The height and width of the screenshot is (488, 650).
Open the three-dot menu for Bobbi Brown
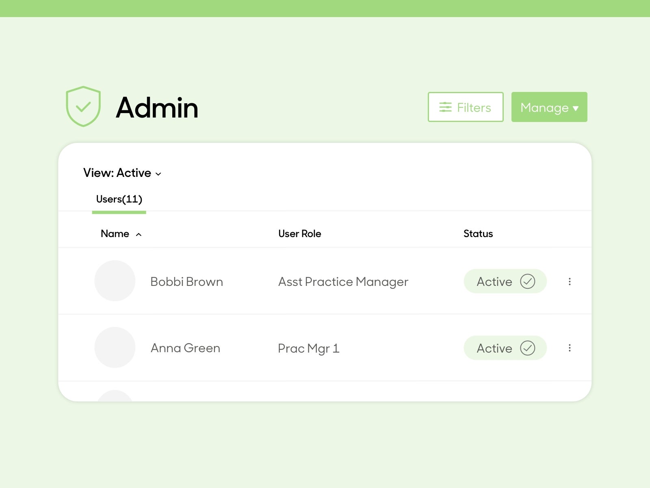(570, 281)
